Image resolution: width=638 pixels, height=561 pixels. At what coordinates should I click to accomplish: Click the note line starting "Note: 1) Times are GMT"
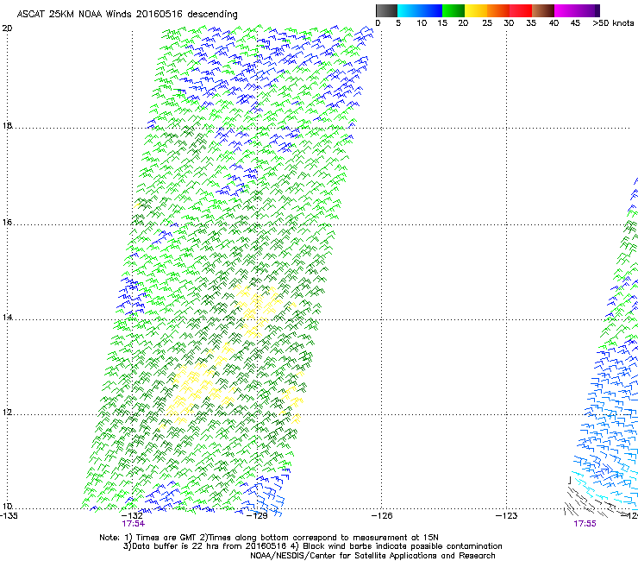click(x=269, y=538)
